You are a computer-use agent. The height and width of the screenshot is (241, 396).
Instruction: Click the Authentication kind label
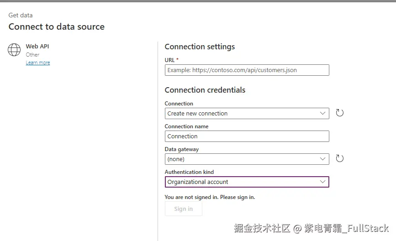click(189, 172)
